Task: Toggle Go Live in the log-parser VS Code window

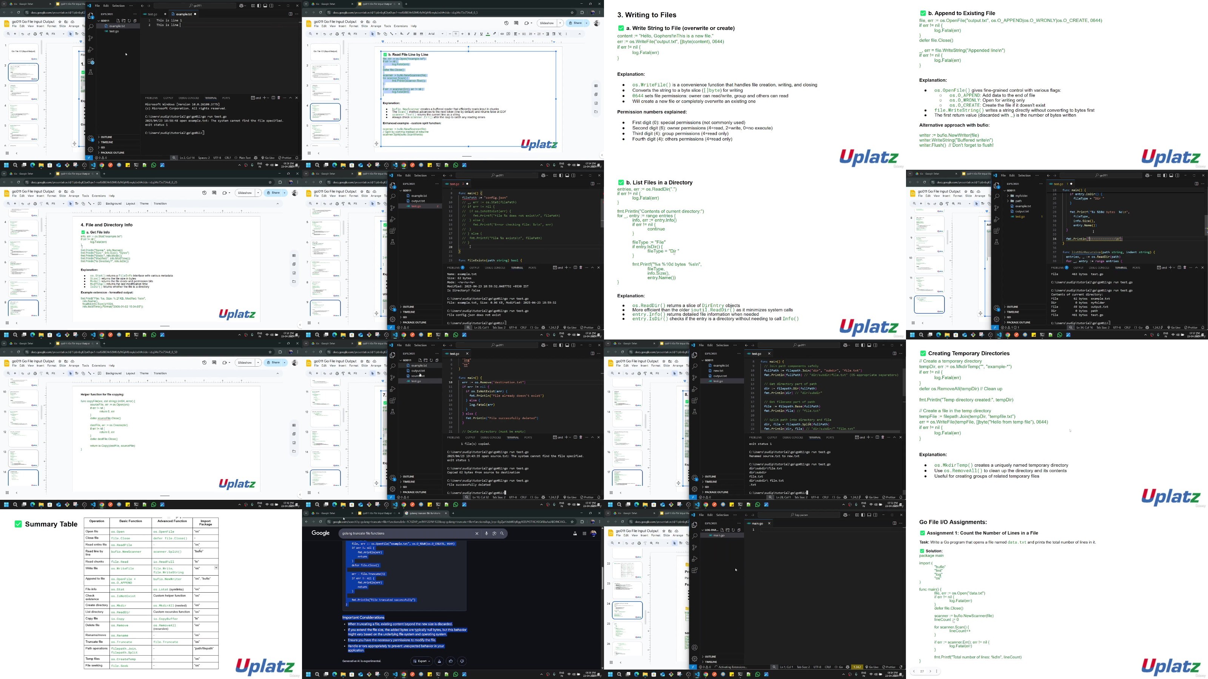Action: coord(873,667)
